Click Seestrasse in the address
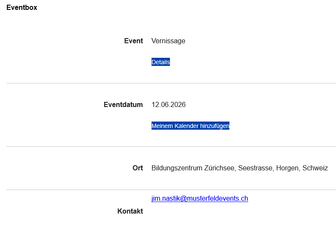336x226 pixels. tap(256, 168)
